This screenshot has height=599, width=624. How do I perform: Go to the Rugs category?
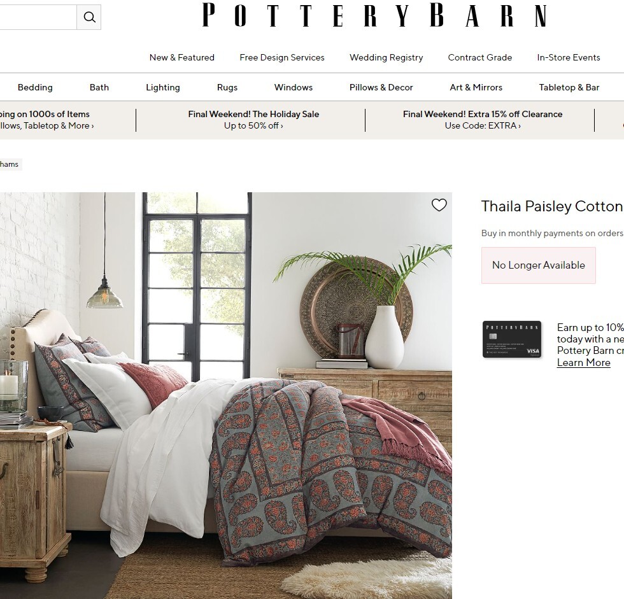click(227, 87)
